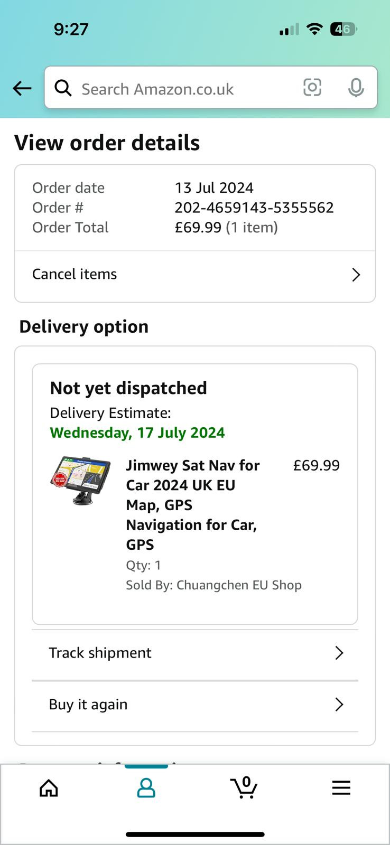
Task: Tap the search magnifier icon
Action: [x=63, y=88]
